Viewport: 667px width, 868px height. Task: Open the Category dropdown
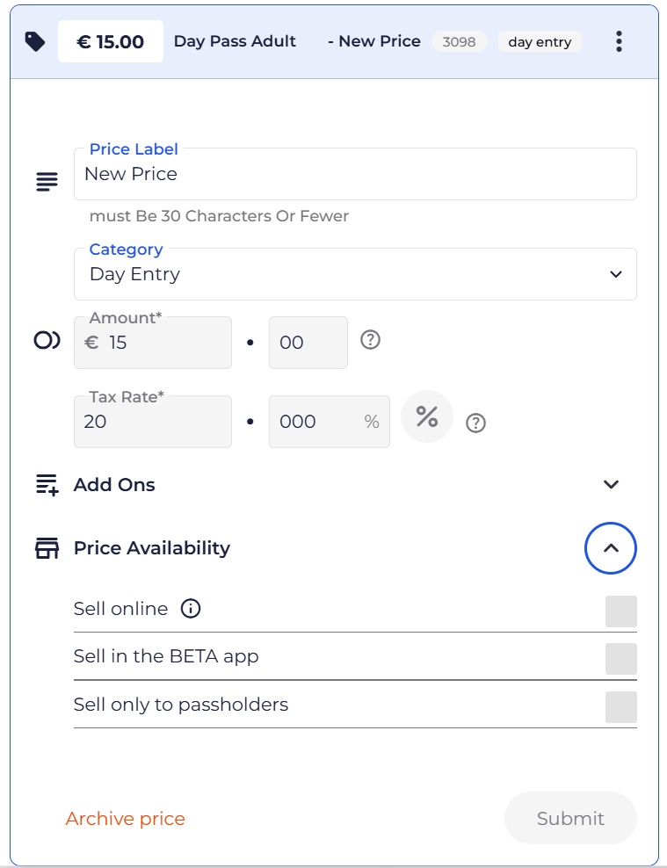coord(355,274)
